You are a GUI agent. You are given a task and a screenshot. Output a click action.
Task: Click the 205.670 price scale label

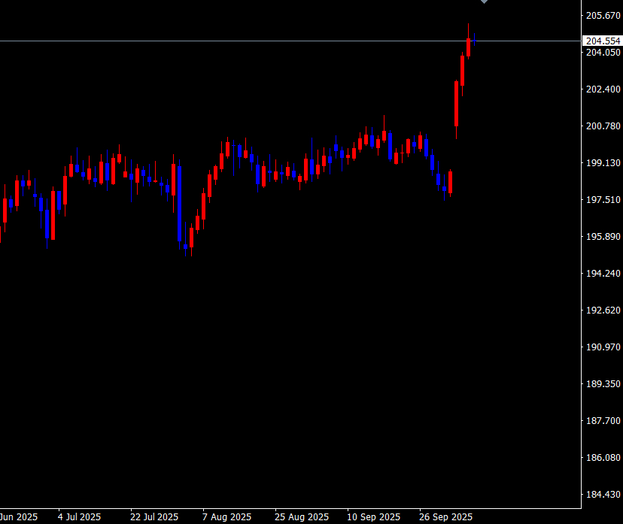603,16
